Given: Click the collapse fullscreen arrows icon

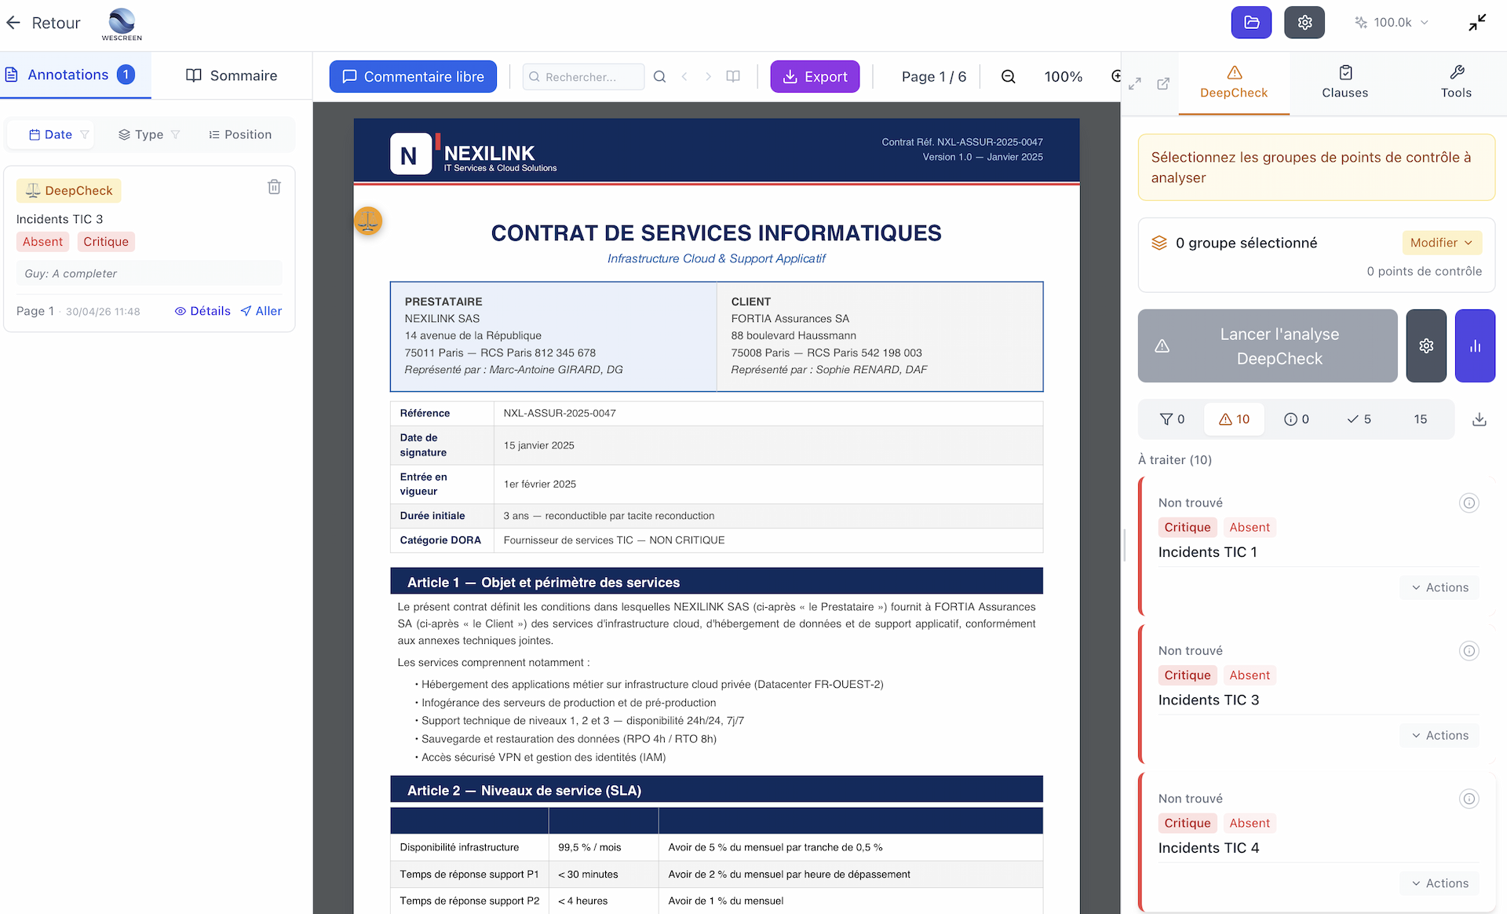Looking at the screenshot, I should point(1477,23).
